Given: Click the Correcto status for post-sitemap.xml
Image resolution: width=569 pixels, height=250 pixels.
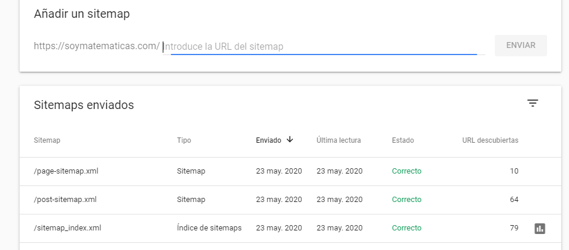Looking at the screenshot, I should click(406, 200).
